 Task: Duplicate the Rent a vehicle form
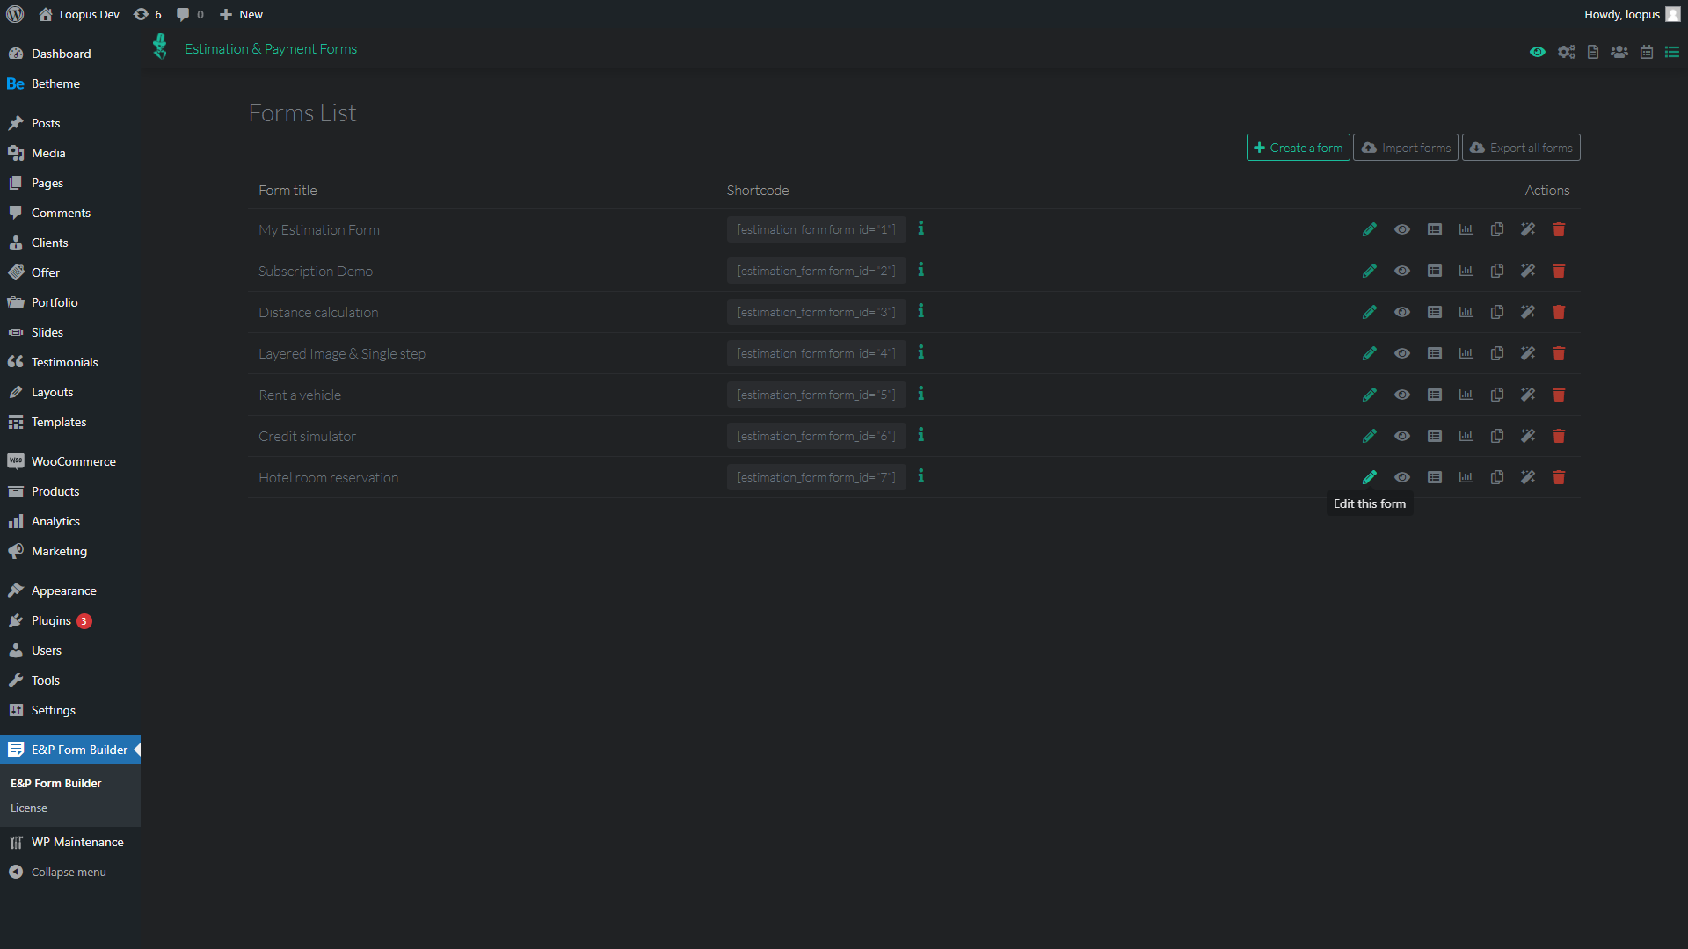click(x=1496, y=395)
